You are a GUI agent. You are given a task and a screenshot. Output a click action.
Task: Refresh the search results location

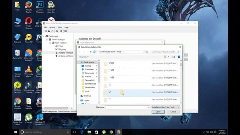pos(147,52)
